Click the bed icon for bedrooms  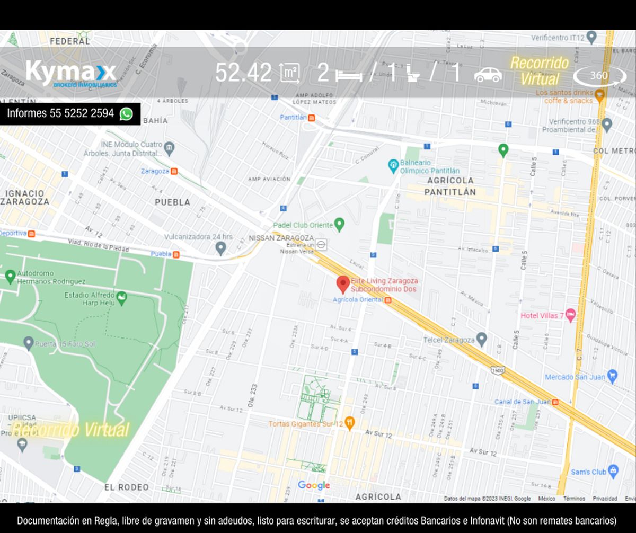[x=349, y=76]
